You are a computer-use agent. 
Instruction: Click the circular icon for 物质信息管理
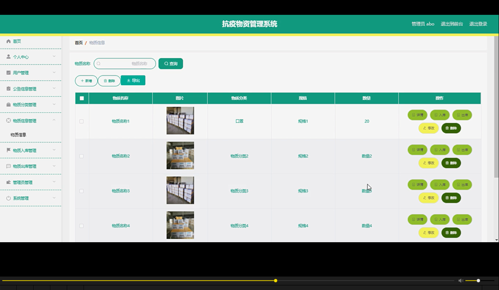pos(9,121)
